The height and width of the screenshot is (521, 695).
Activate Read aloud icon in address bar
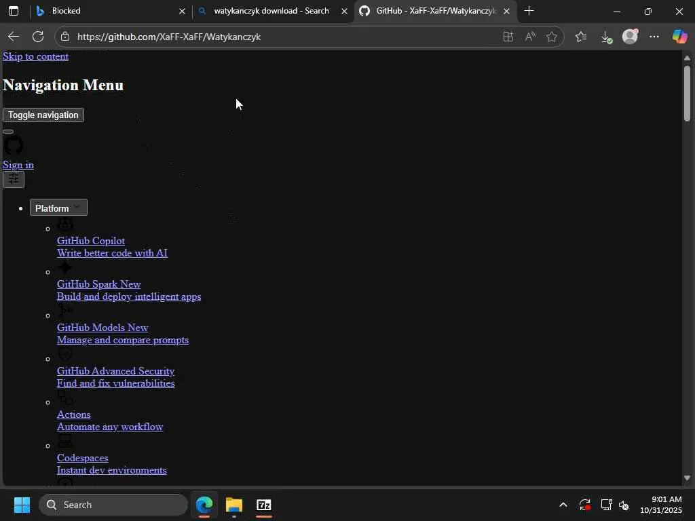tap(530, 37)
